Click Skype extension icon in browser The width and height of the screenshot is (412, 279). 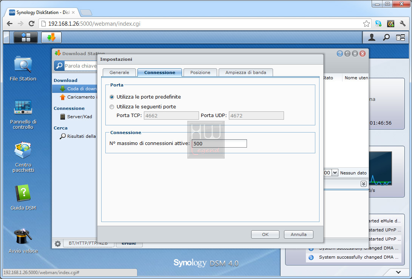378,24
